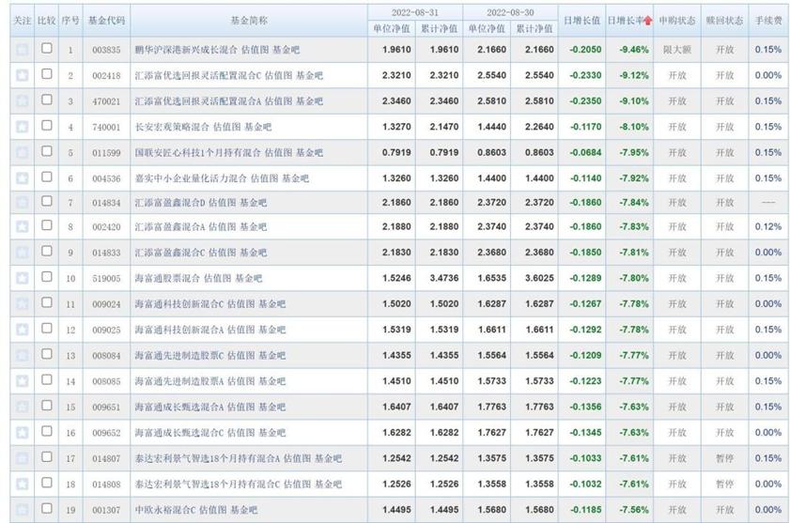Enable compare checkbox in row 19
The height and width of the screenshot is (523, 790).
pyautogui.click(x=47, y=508)
